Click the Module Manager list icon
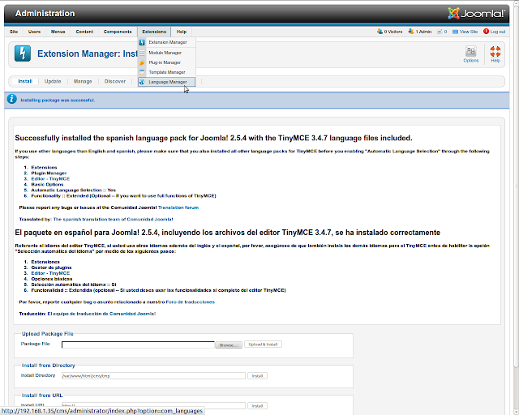The height and width of the screenshot is (415, 519). (142, 53)
